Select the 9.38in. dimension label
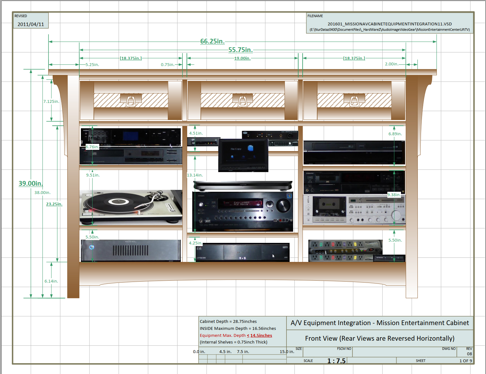Image resolution: width=486 pixels, height=374 pixels. [394, 195]
